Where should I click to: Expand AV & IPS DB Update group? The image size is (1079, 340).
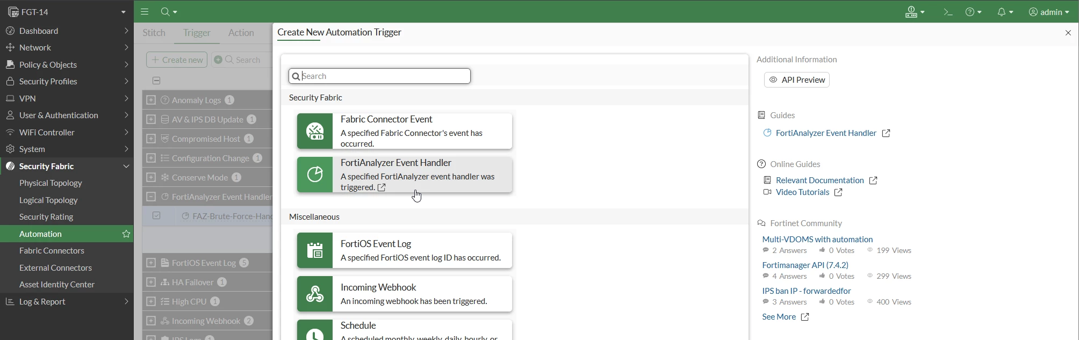click(x=151, y=120)
